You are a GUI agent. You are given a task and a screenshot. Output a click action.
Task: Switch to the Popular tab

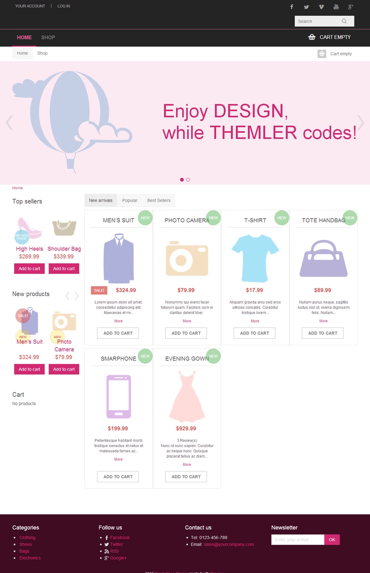click(130, 200)
